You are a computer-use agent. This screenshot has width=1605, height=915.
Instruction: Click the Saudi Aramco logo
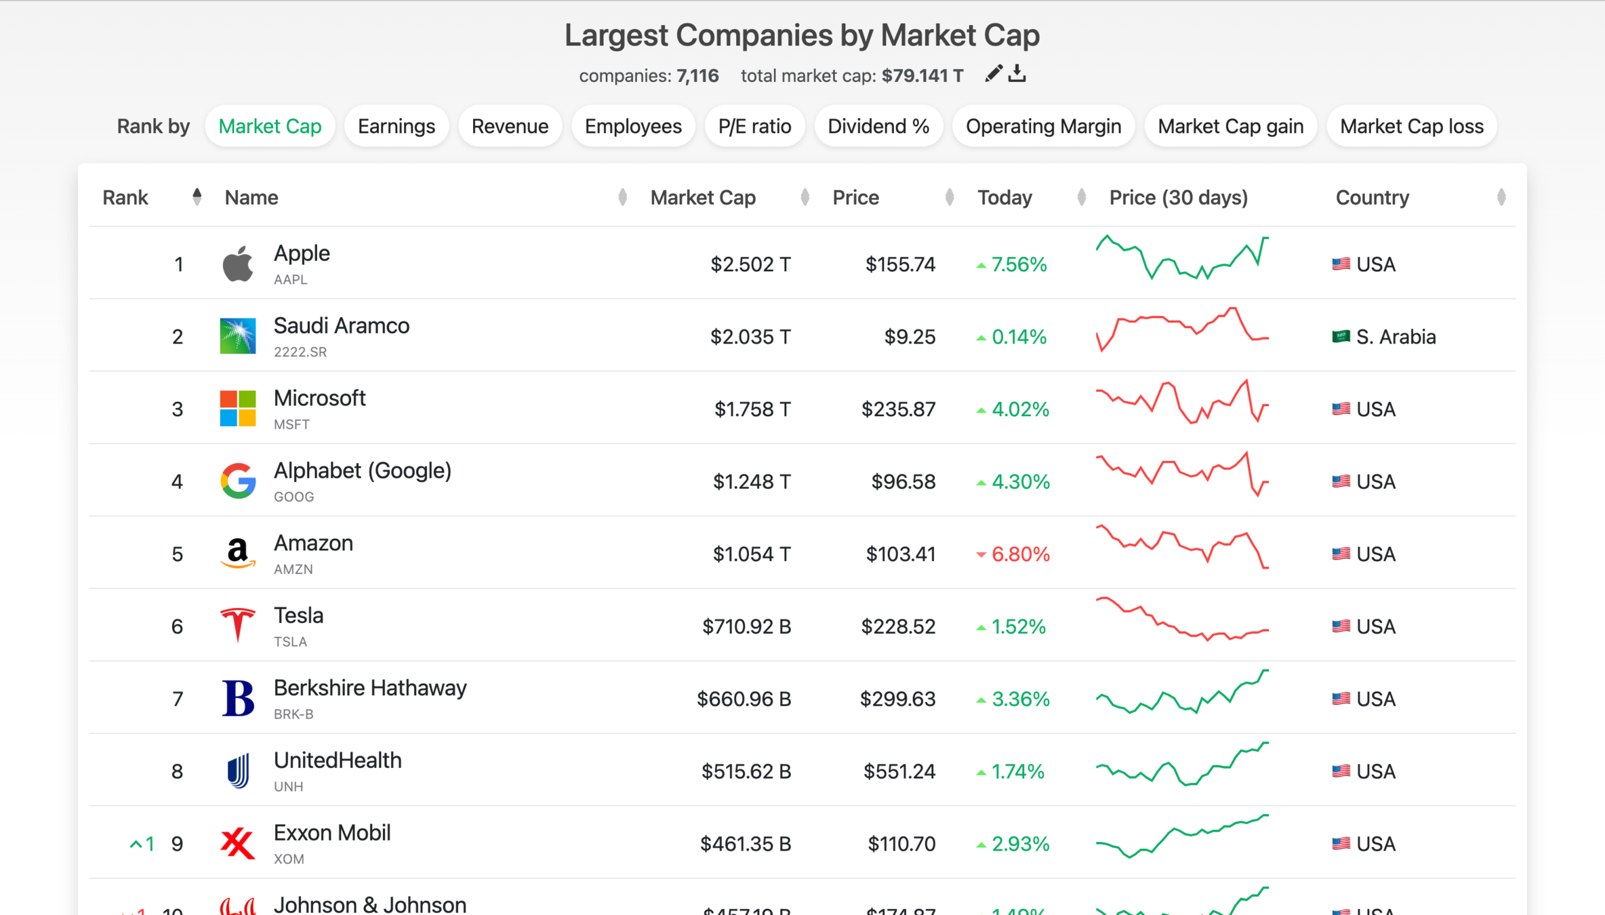(x=237, y=336)
